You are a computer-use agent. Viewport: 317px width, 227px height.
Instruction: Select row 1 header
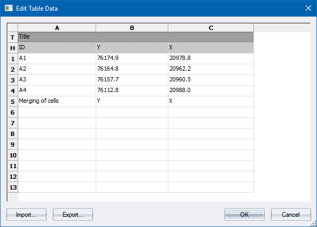pyautogui.click(x=13, y=59)
